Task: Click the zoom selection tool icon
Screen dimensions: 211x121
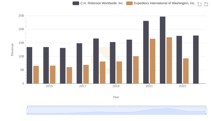Action: [x=199, y=4]
